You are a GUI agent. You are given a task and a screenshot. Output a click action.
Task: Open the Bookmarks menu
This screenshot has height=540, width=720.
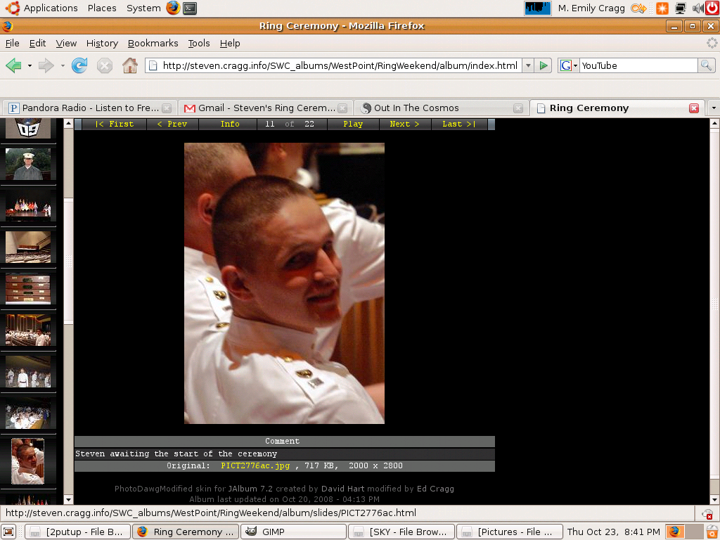coord(153,43)
